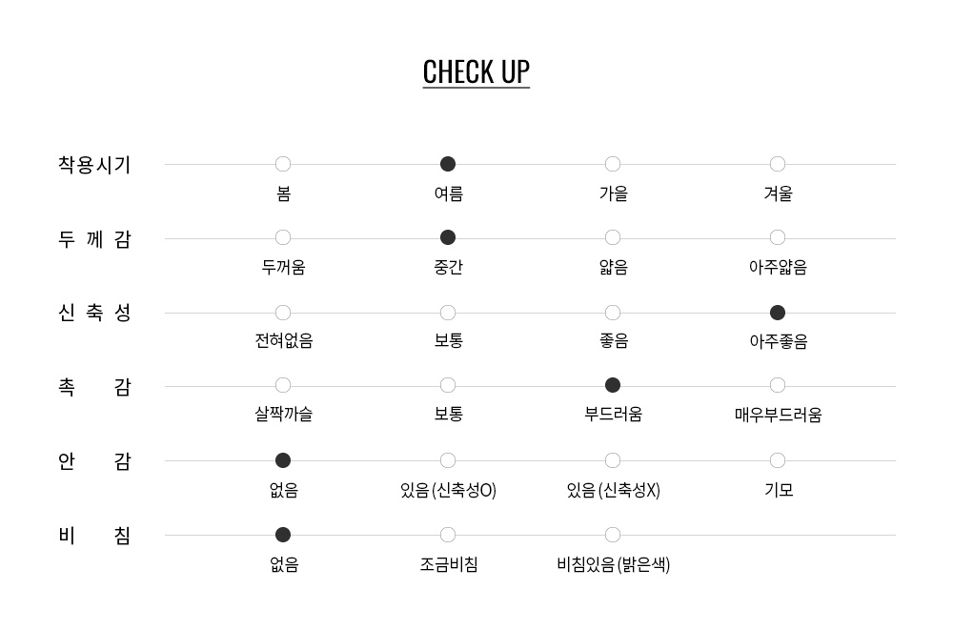Viewport: 953px width, 630px height.
Task: Choose the 매우부드러움 texture circle
Action: 778,386
